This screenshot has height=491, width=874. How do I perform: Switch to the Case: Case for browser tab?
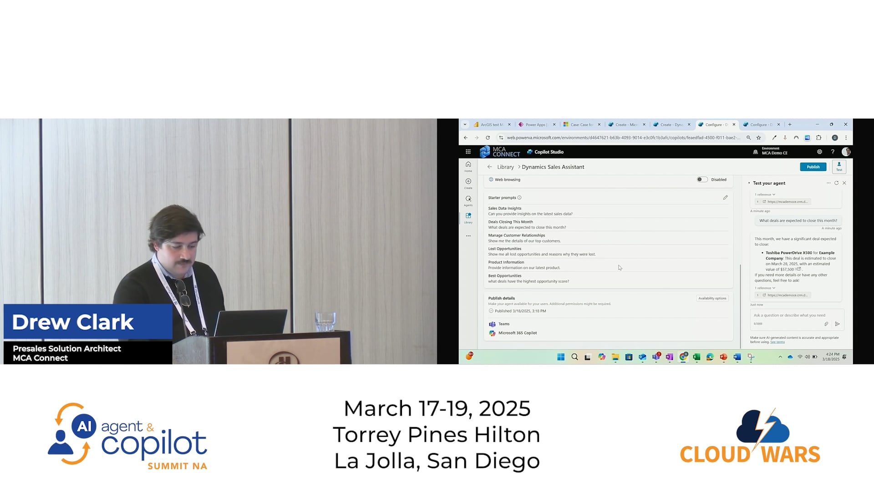click(581, 125)
